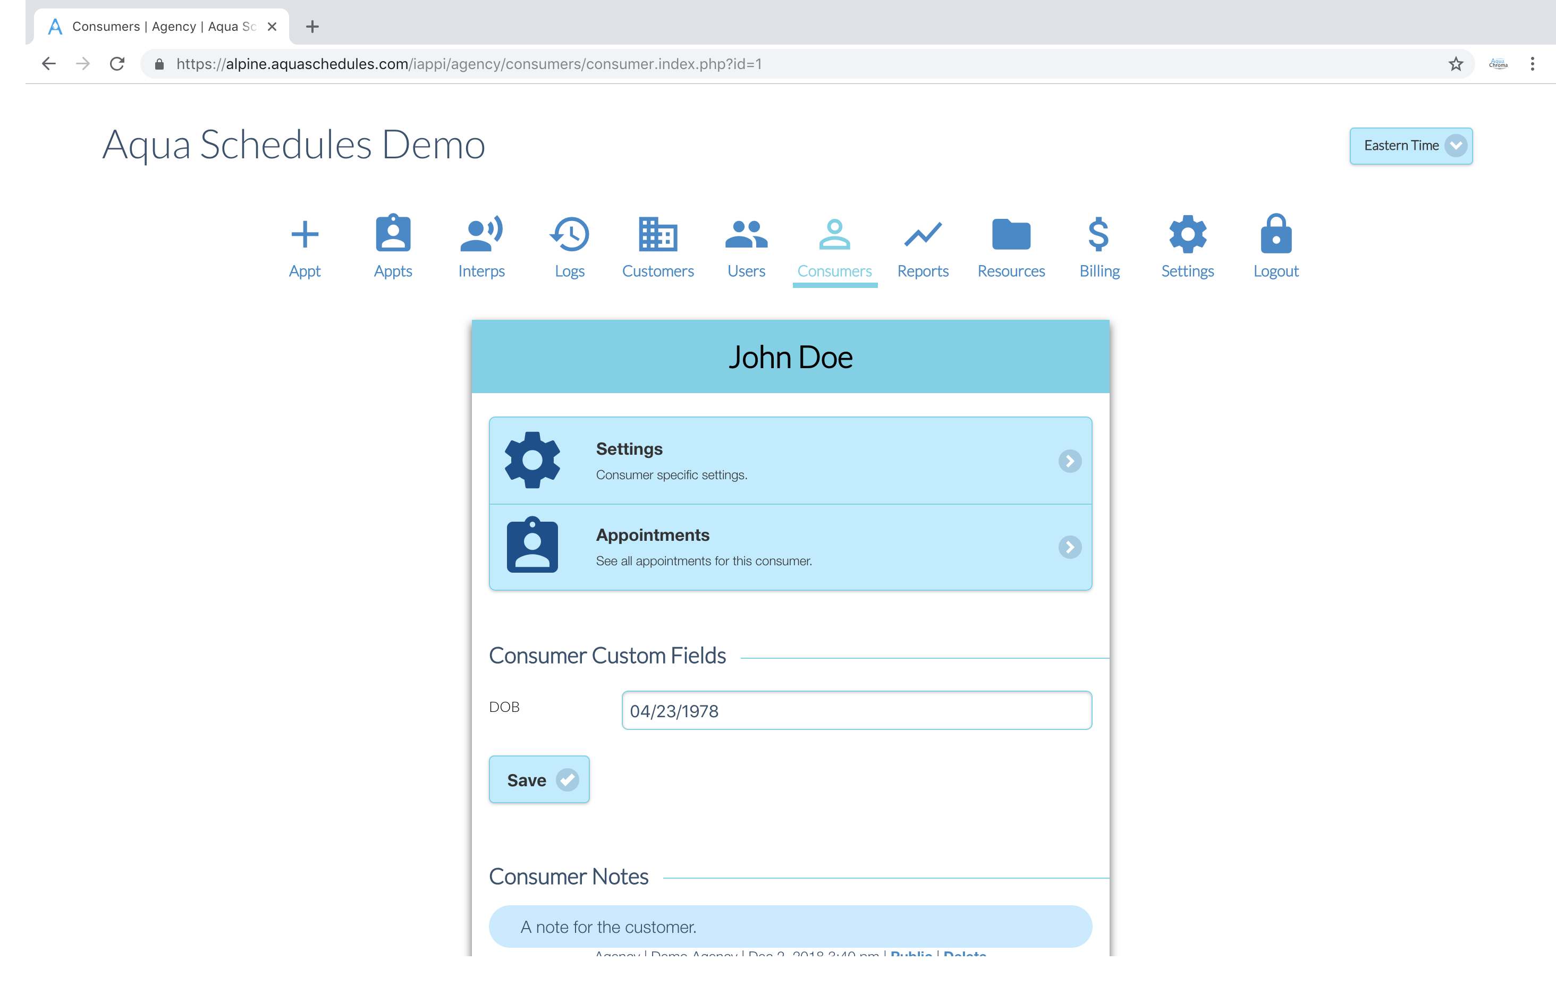Click the Save button
1556x986 pixels.
[x=539, y=779]
